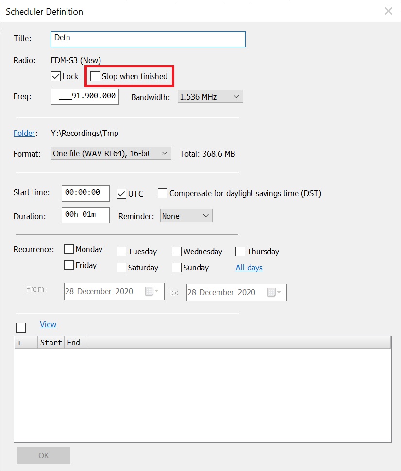Click the Folder link
Viewport: 401px width, 471px height.
(x=24, y=133)
